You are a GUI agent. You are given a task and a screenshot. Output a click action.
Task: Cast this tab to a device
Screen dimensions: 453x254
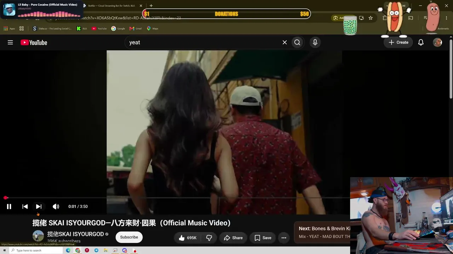click(411, 18)
